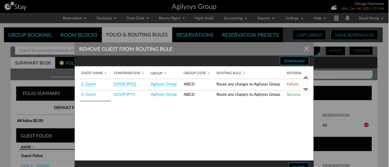The height and width of the screenshot is (167, 389).
Task: Click ABCD group code in Failure row
Action: (189, 84)
